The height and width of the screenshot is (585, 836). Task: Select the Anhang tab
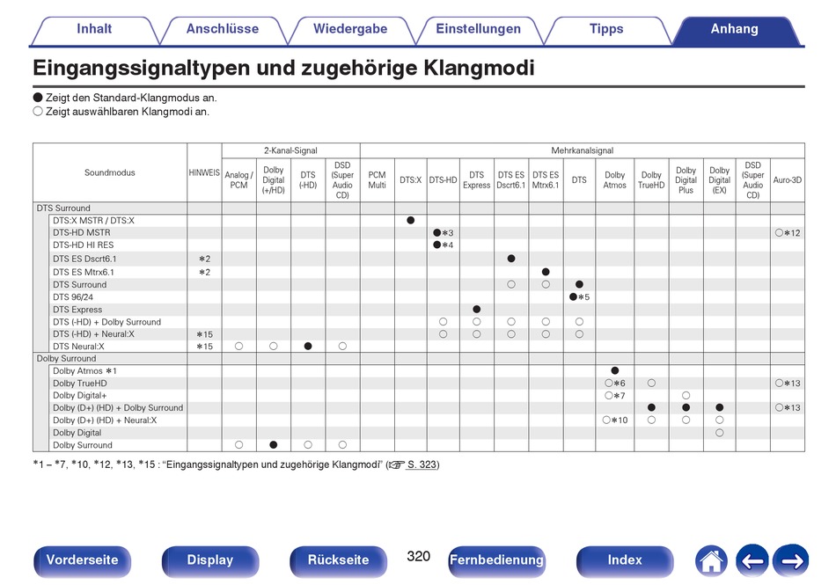click(x=735, y=29)
